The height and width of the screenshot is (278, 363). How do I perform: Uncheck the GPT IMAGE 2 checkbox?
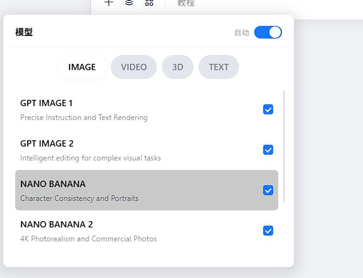pyautogui.click(x=268, y=150)
